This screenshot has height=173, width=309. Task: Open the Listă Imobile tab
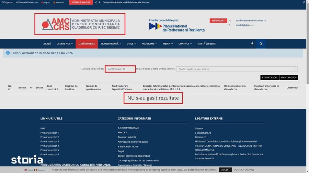[87, 44]
